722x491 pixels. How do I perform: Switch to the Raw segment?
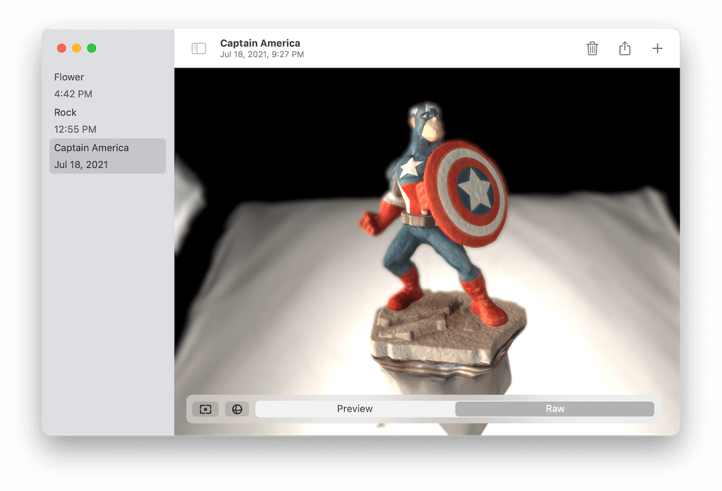(555, 409)
